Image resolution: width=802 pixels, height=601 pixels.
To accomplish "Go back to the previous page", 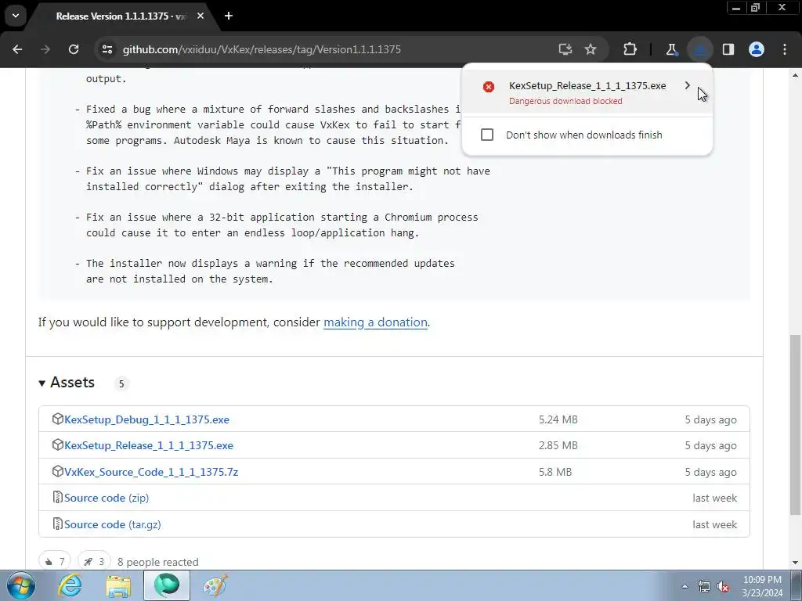I will (x=17, y=49).
